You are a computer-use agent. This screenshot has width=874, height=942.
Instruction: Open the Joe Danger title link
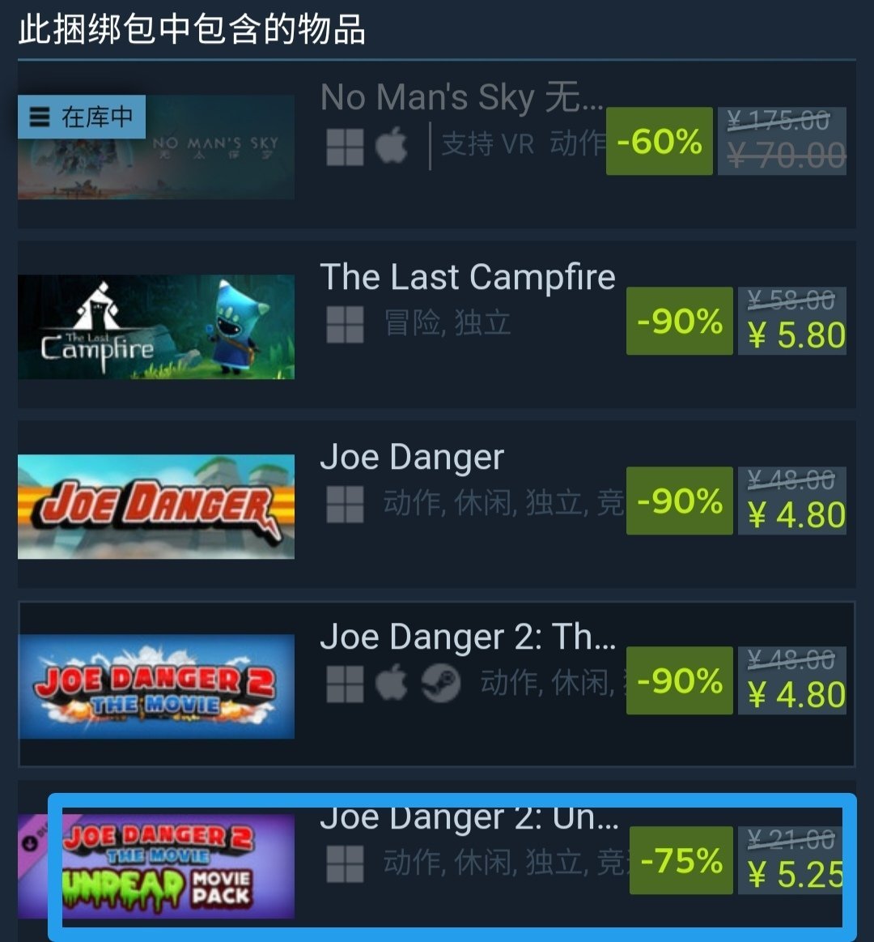[412, 457]
